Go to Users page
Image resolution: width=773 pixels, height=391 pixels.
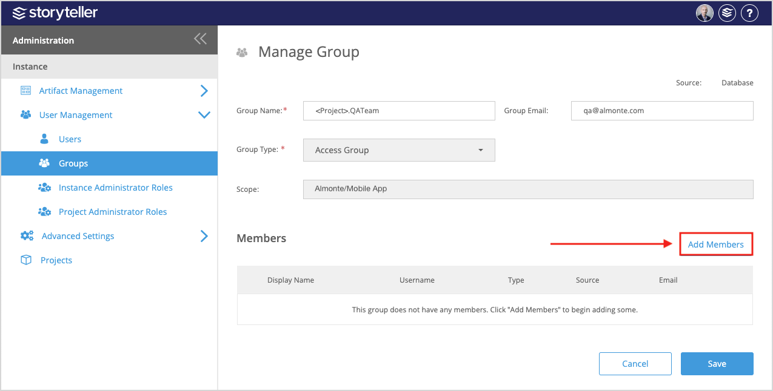(x=70, y=139)
